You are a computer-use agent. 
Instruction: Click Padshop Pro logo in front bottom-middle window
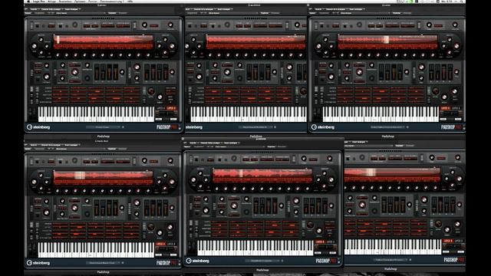[x=326, y=261]
